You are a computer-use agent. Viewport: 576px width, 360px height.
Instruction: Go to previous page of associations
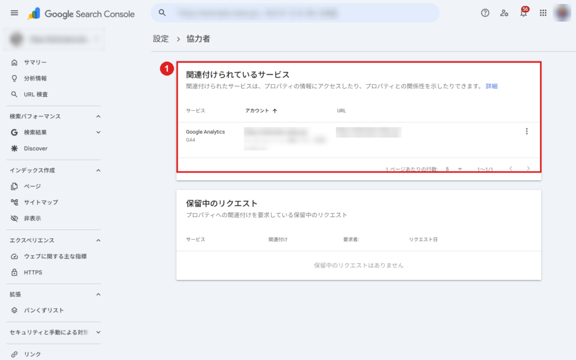click(511, 169)
